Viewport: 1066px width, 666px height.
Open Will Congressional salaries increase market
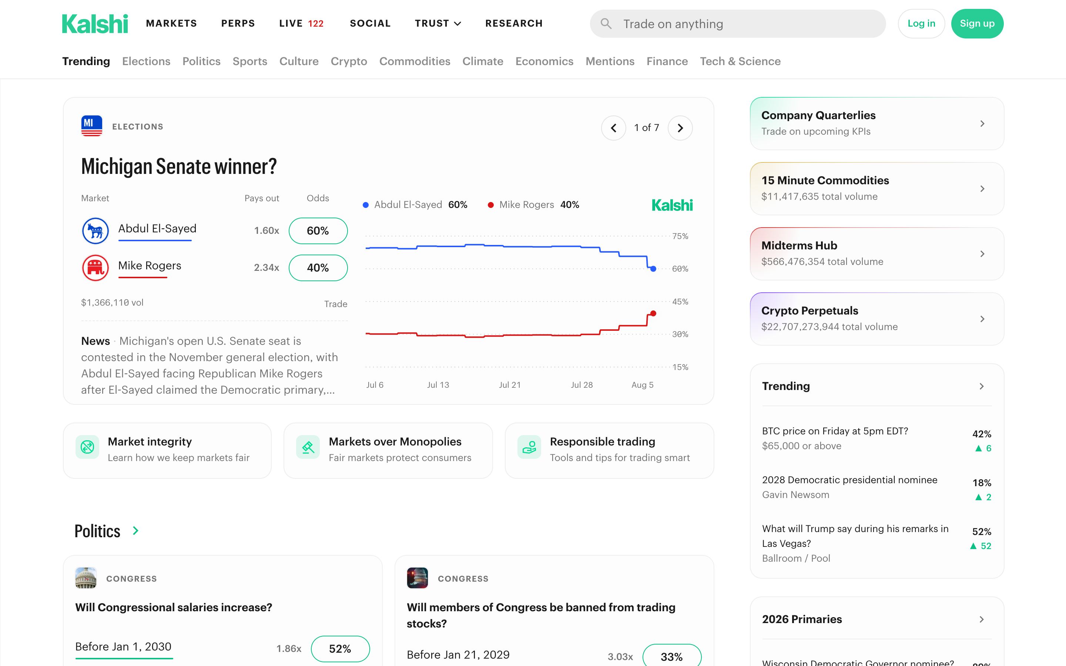[174, 608]
